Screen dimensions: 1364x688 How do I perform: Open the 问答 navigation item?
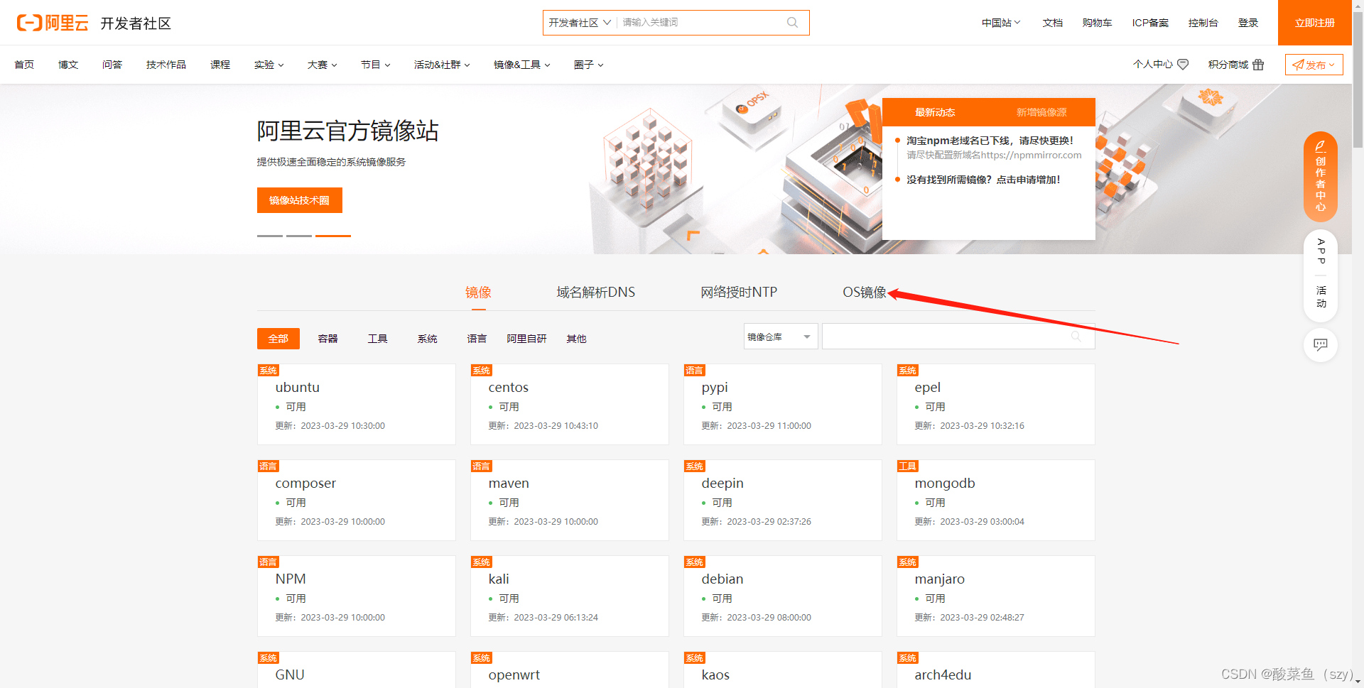coord(112,65)
